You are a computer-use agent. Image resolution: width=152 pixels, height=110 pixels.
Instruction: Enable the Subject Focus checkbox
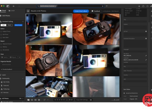pos(1,31)
